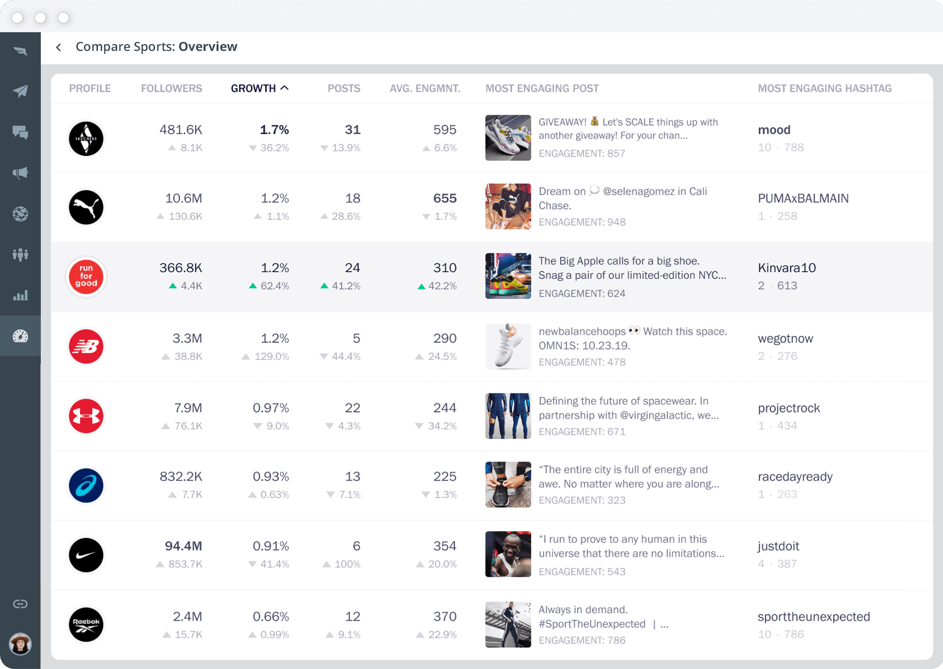Click the Kinvara10 hashtag

pyautogui.click(x=787, y=268)
